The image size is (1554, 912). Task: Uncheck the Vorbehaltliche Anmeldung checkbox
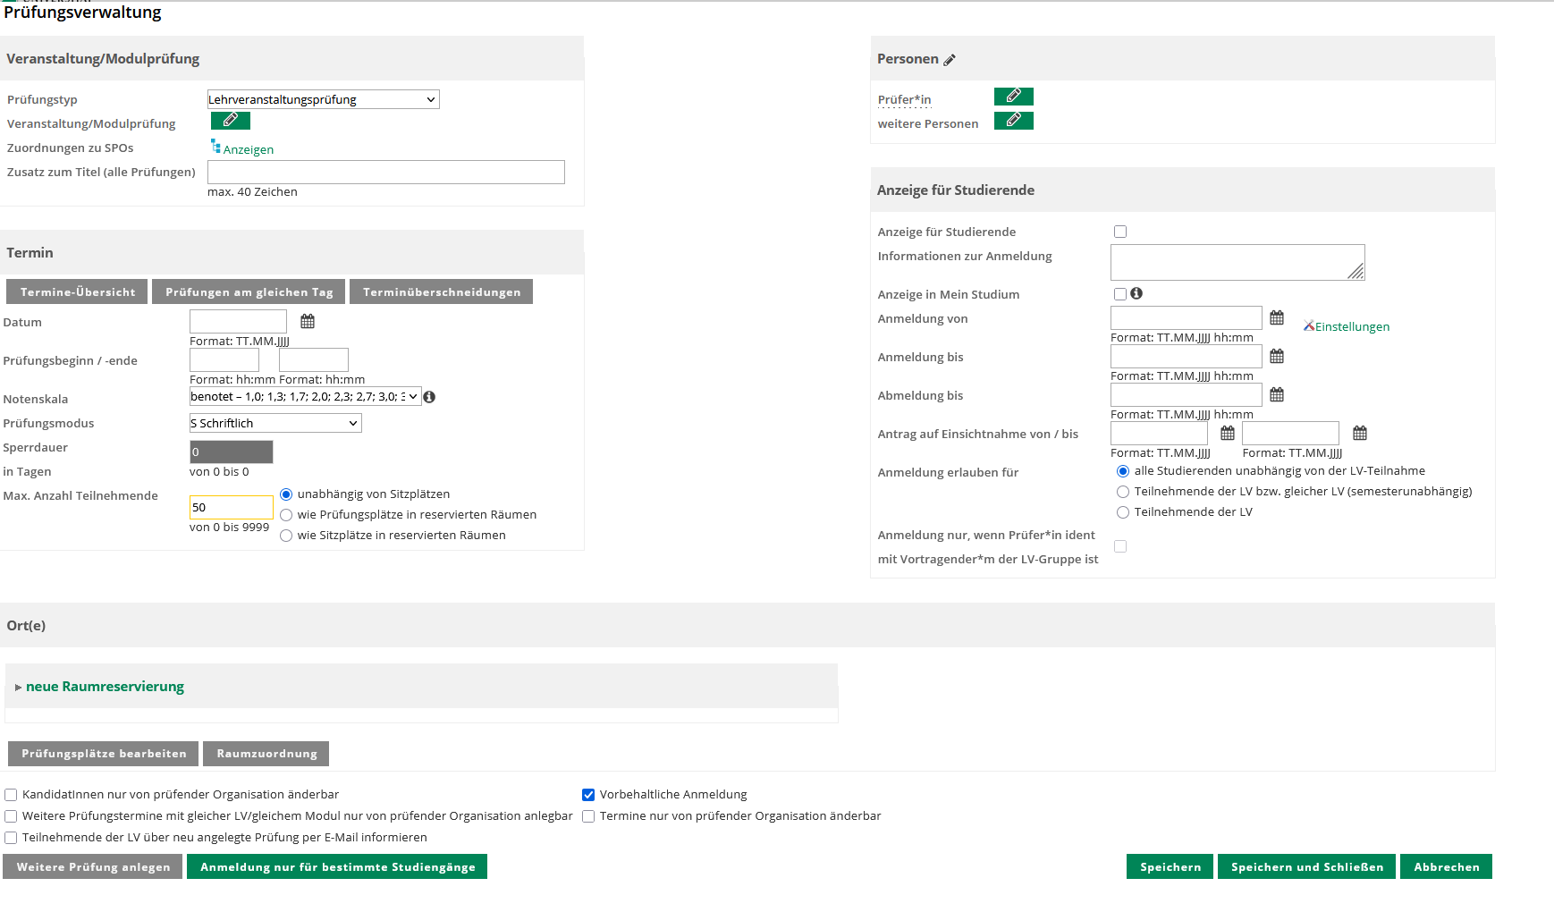coord(588,795)
